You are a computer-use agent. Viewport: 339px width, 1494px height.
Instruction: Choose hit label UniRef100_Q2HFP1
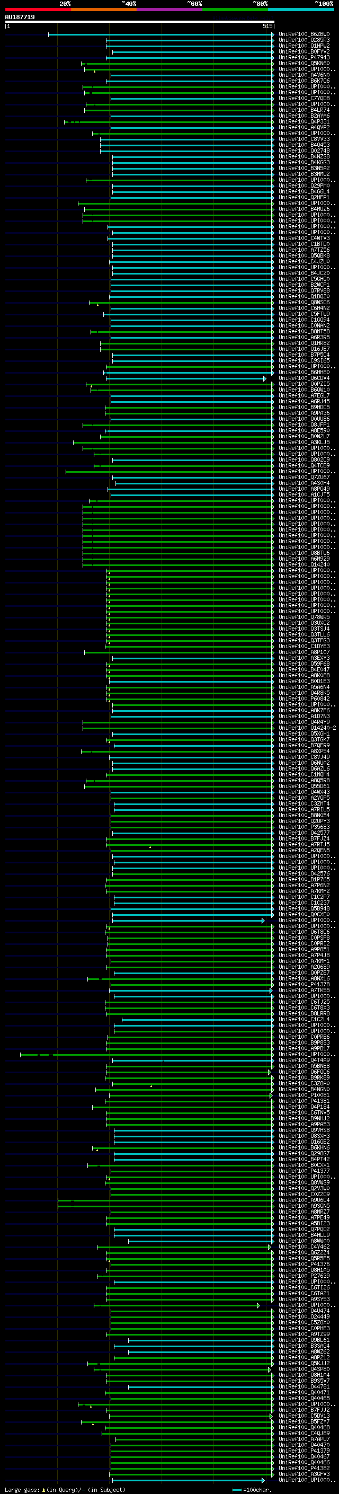tap(304, 197)
